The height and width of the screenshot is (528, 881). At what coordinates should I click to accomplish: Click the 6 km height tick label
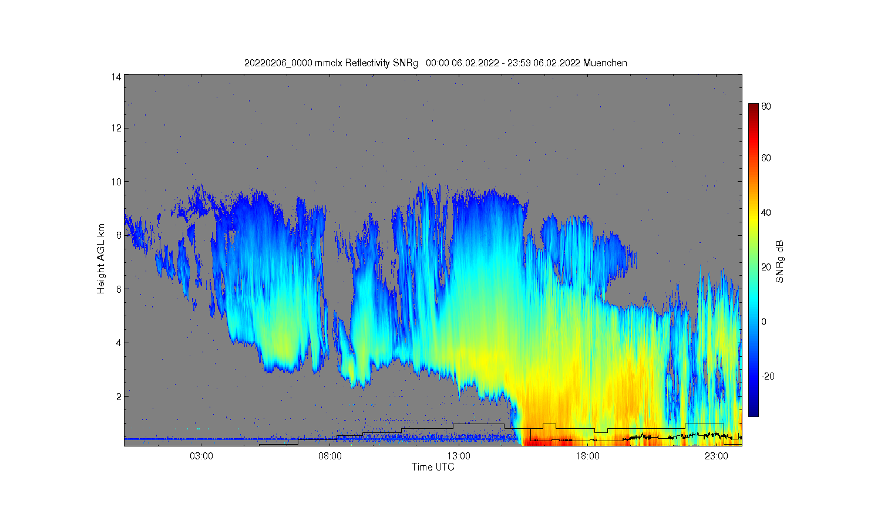coord(119,289)
